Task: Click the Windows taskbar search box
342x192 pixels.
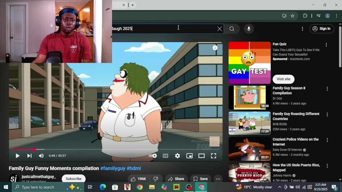Action: pyautogui.click(x=48, y=187)
